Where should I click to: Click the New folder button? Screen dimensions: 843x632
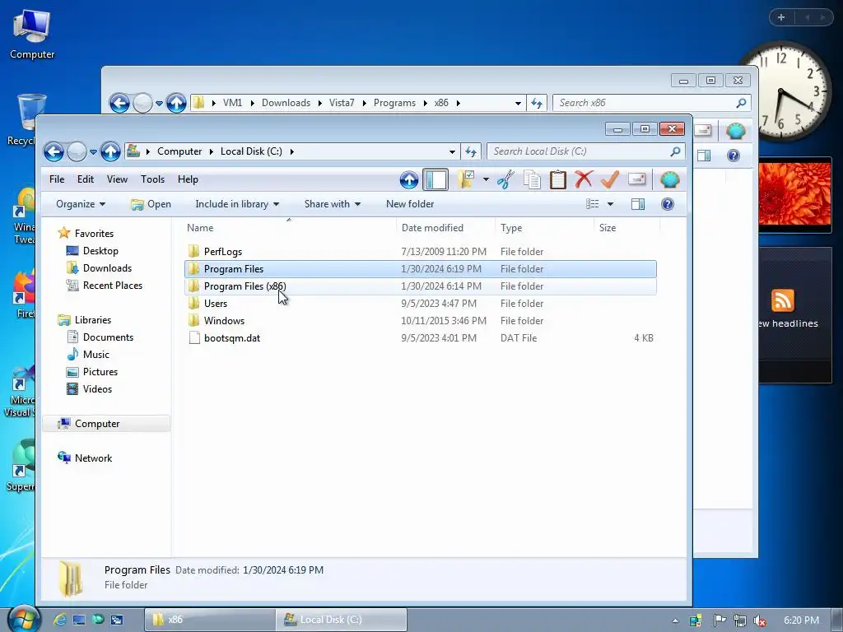[410, 204]
